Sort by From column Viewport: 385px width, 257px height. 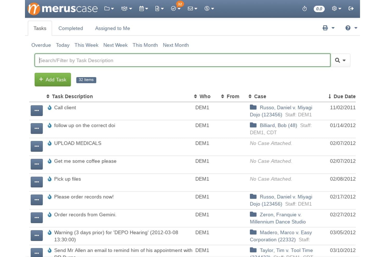pyautogui.click(x=230, y=96)
